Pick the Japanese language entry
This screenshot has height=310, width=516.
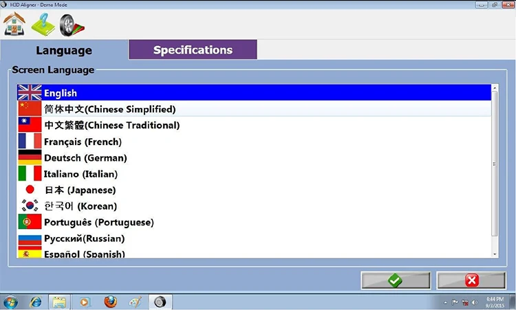click(254, 190)
